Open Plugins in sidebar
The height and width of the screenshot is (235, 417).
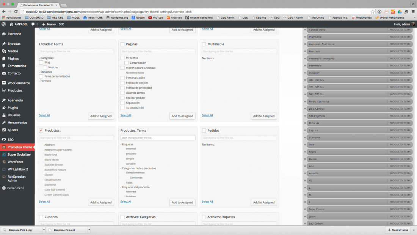click(x=13, y=108)
